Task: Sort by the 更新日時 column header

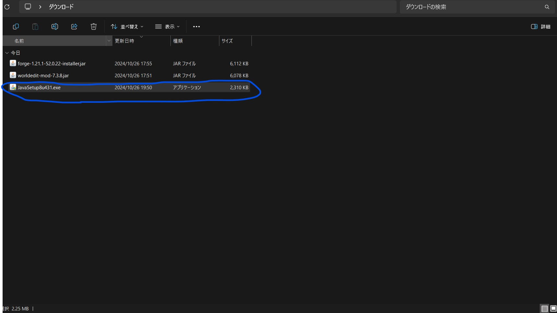Action: tap(124, 41)
